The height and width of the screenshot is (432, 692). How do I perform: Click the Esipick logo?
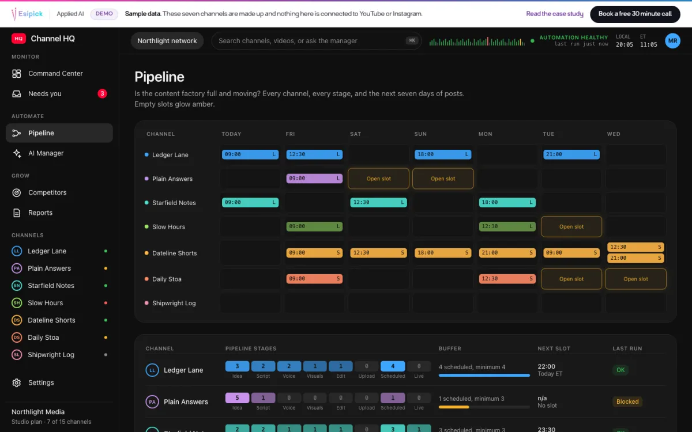click(27, 14)
